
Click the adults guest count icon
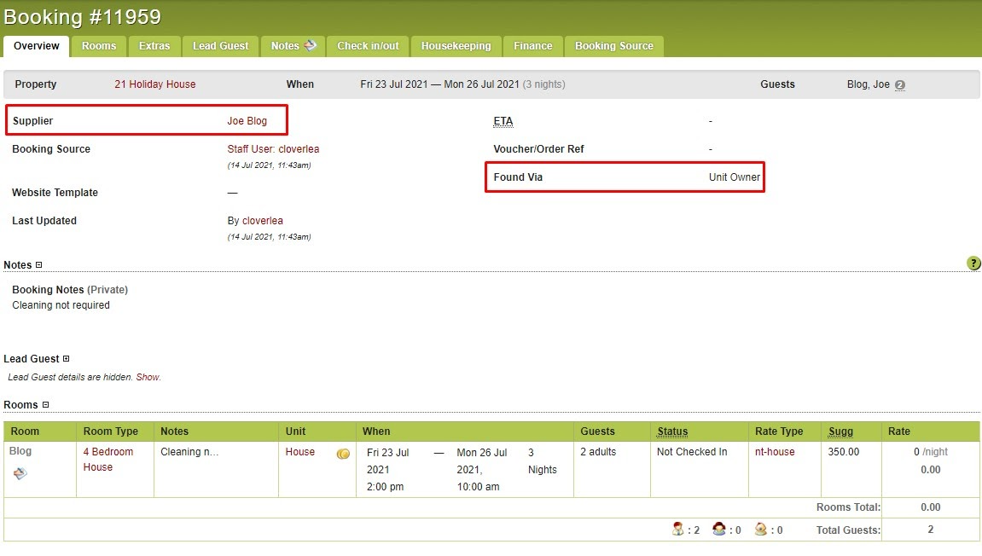[677, 529]
